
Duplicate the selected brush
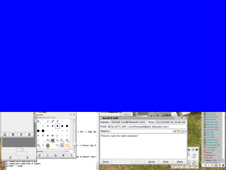click(55, 155)
